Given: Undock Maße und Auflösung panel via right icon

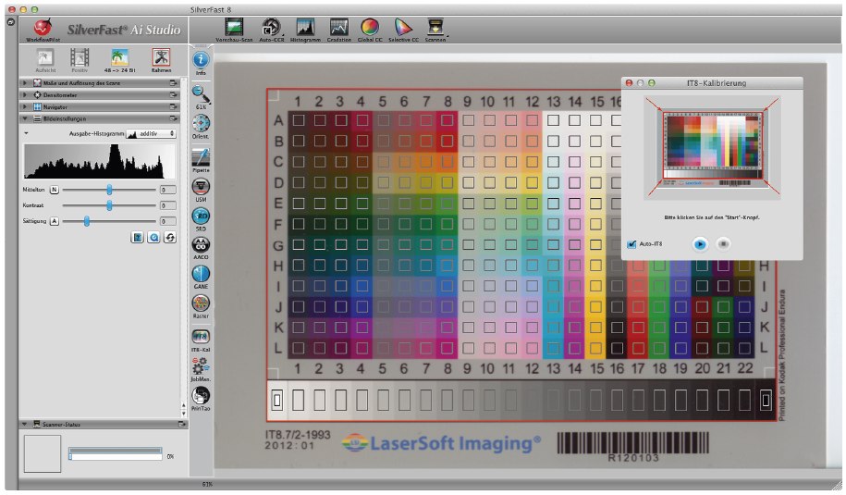Looking at the screenshot, I should (173, 83).
